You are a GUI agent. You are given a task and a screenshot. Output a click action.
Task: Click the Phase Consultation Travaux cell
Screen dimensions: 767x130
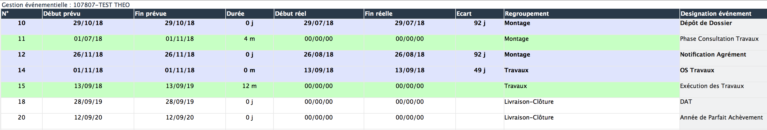coord(723,43)
